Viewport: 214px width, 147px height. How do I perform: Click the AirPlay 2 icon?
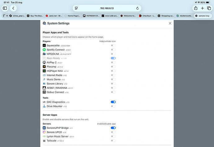44,63
